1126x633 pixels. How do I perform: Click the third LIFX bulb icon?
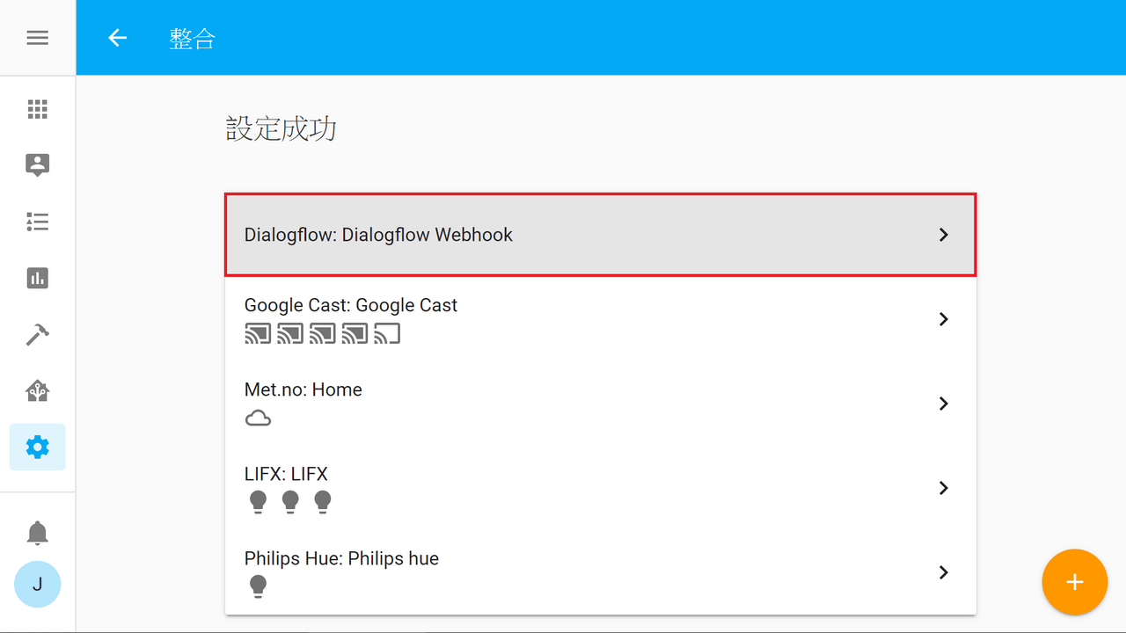pos(323,502)
